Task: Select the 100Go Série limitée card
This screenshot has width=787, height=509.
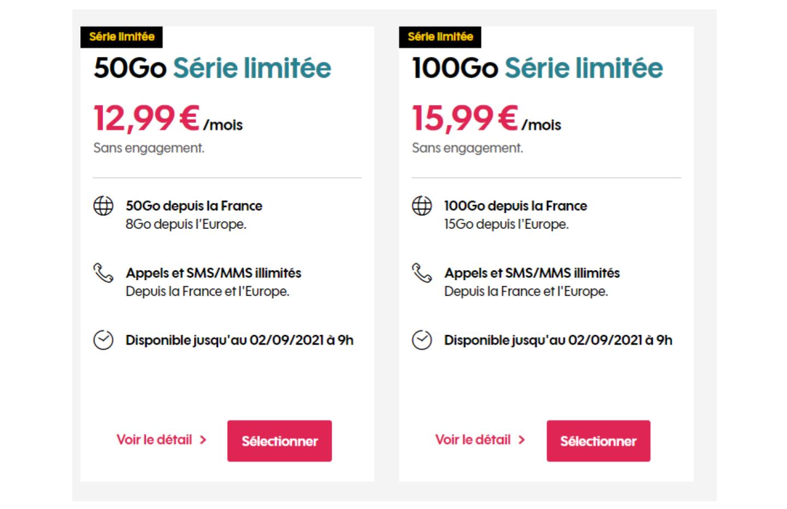Action: click(545, 251)
